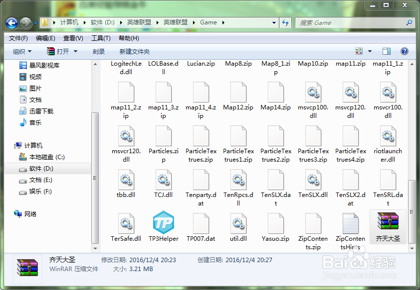
Task: Select the util.dll file icon
Action: pyautogui.click(x=238, y=223)
